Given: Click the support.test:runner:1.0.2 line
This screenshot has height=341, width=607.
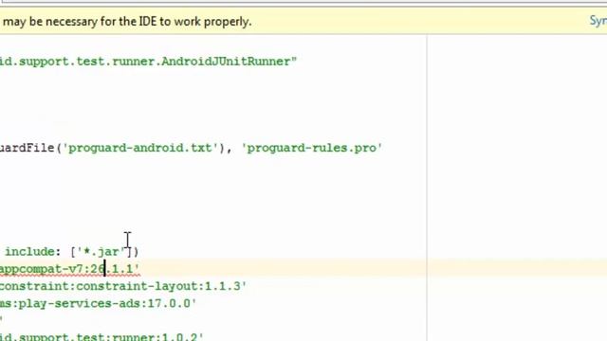Looking at the screenshot, I should (x=101, y=336).
